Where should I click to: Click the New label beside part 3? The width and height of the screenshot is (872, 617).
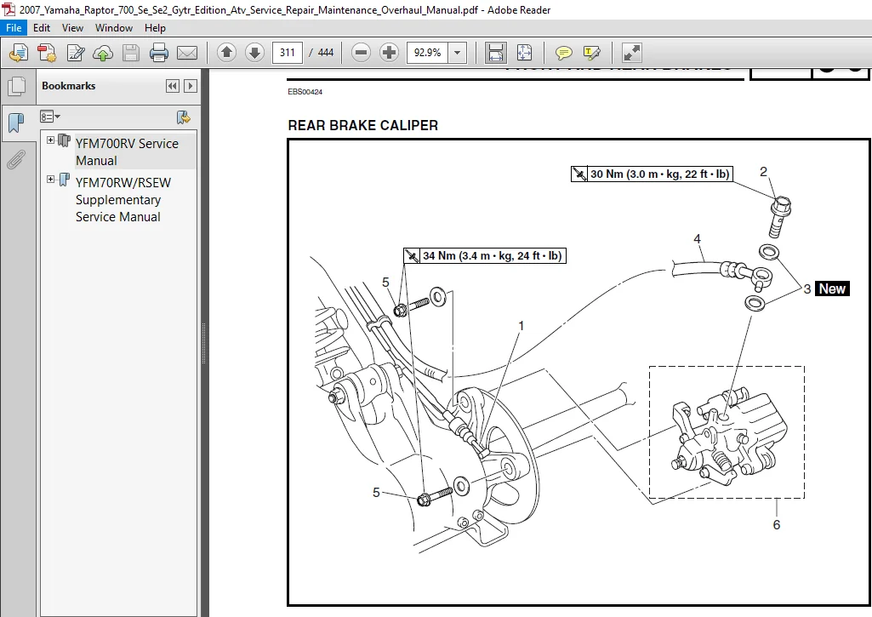pos(832,289)
